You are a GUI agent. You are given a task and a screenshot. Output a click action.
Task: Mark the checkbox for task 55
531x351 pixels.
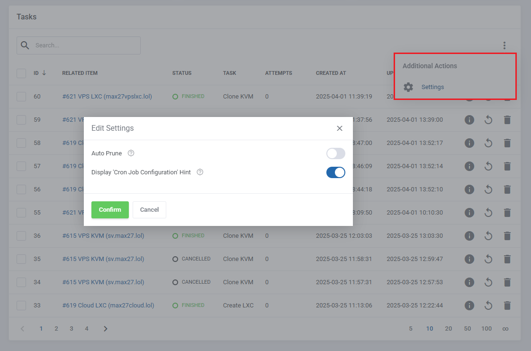21,212
